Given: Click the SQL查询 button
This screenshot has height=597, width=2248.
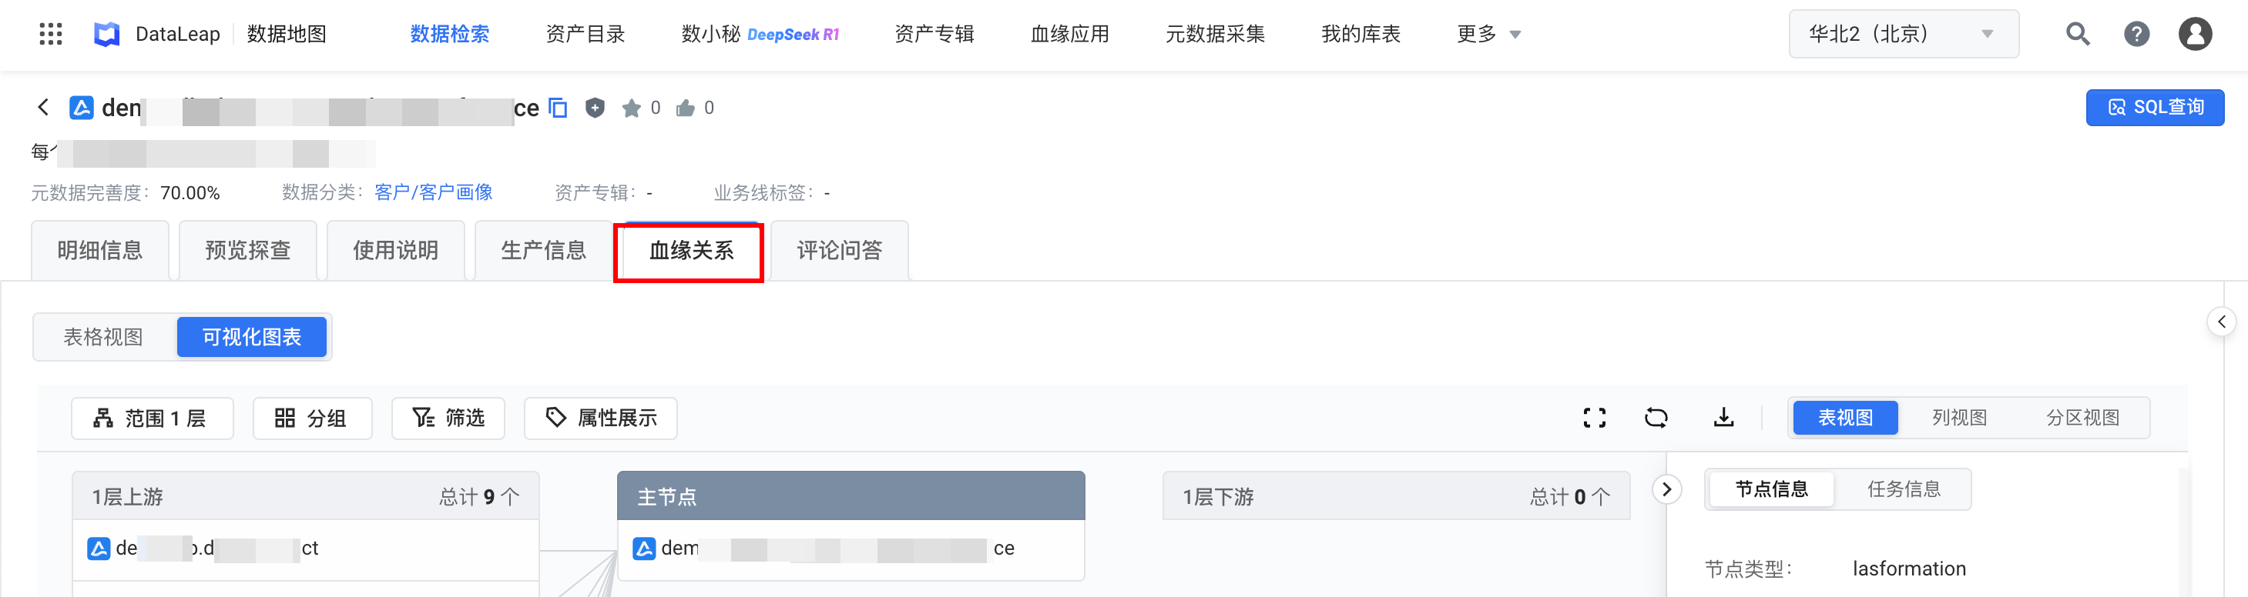Looking at the screenshot, I should click(x=2155, y=107).
